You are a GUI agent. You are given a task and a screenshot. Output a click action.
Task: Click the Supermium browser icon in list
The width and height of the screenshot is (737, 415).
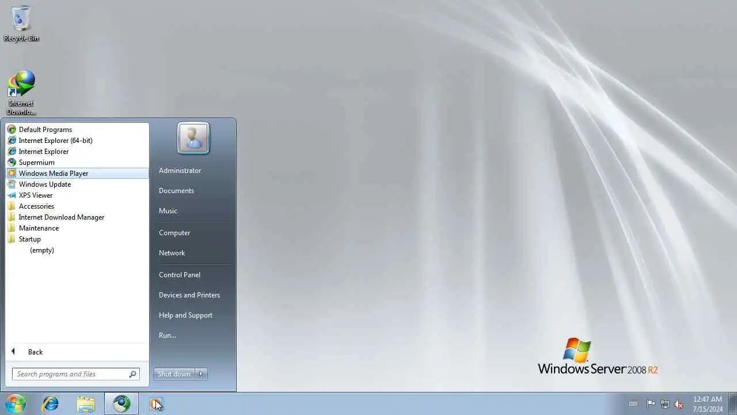12,163
